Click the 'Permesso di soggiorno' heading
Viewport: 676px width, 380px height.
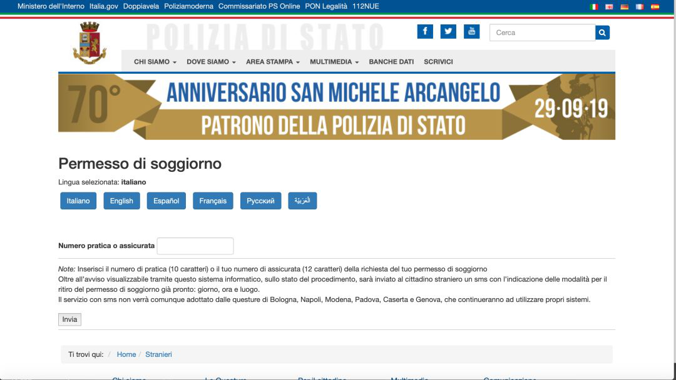140,164
